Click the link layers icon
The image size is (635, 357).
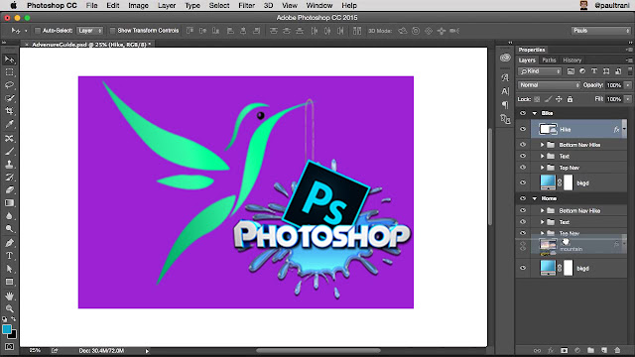pos(537,350)
